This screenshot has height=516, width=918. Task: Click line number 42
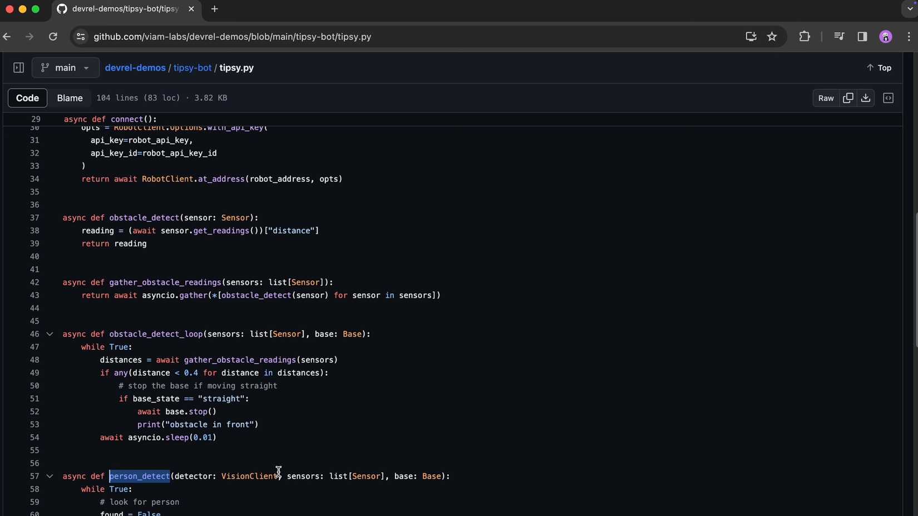pyautogui.click(x=34, y=282)
